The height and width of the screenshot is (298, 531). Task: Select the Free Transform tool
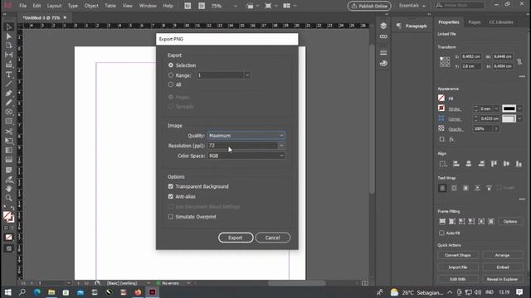[9, 141]
